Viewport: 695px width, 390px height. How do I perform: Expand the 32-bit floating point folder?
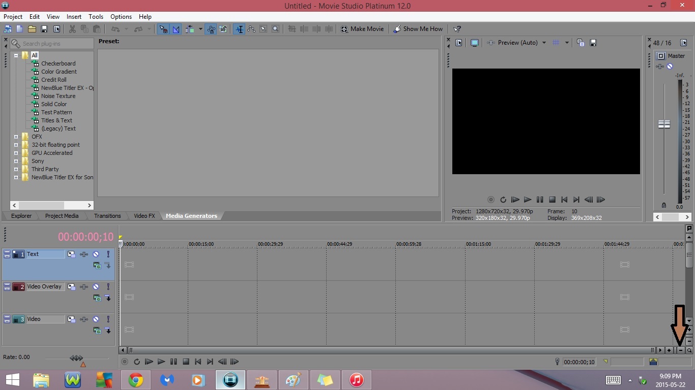point(16,145)
